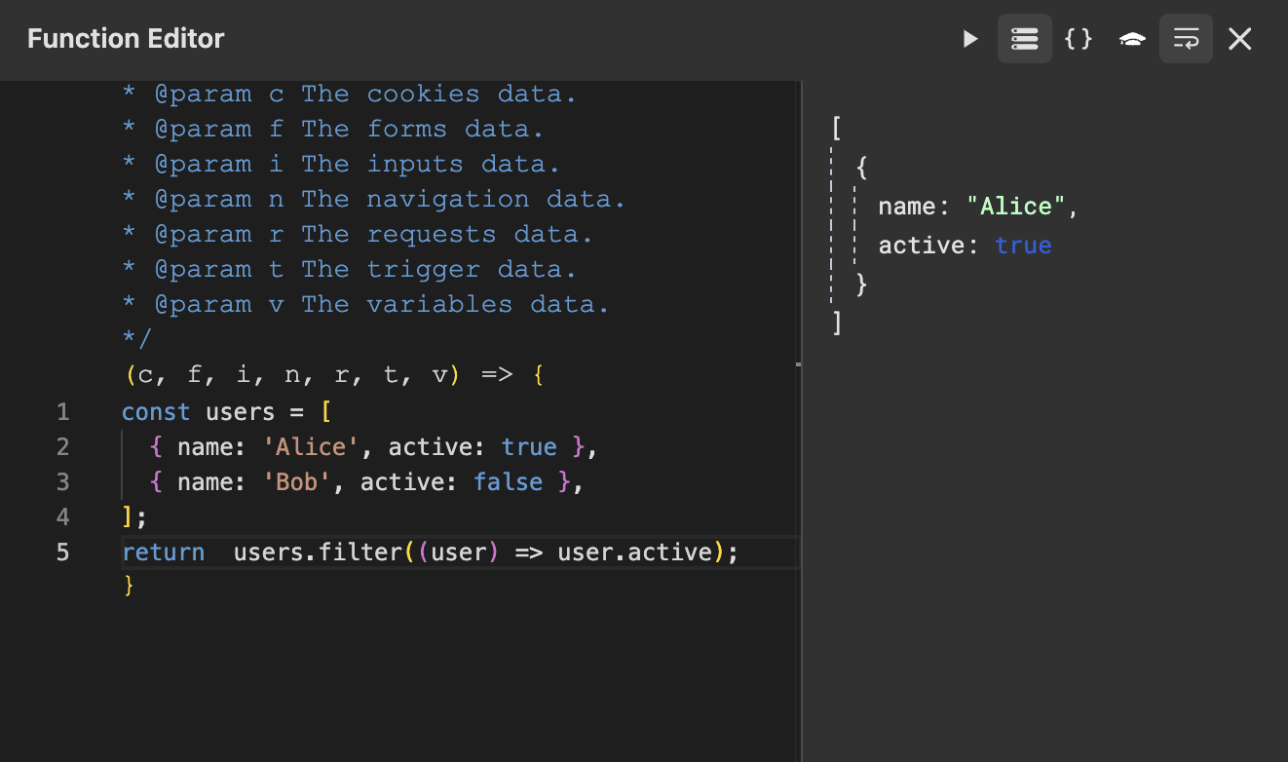Click the "true" keyword in code editor

tap(529, 447)
